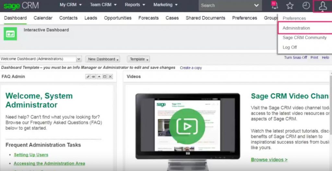
Task: Switch to the Groups tab
Action: click(271, 18)
